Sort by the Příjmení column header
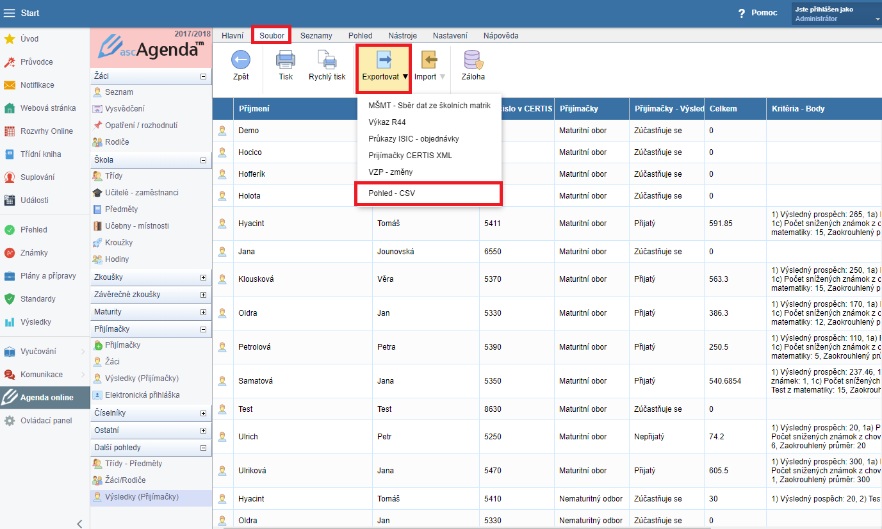Viewport: 882px width, 529px height. [254, 109]
